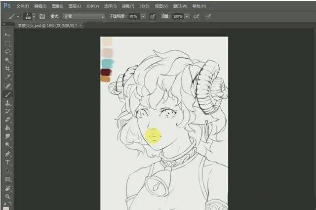Swap foreground and background colors

pyautogui.click(x=10, y=203)
